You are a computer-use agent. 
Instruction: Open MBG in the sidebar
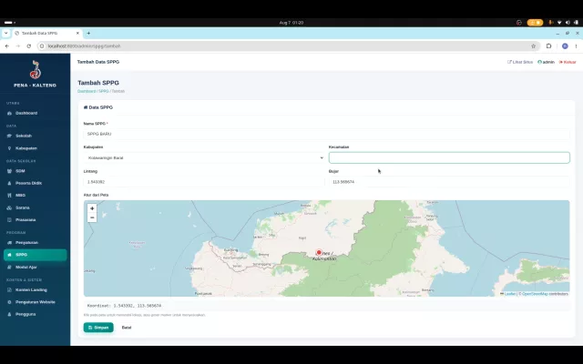[x=20, y=195]
